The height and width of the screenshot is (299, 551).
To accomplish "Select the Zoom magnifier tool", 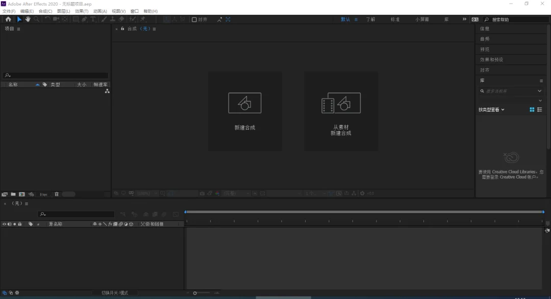I will [36, 19].
